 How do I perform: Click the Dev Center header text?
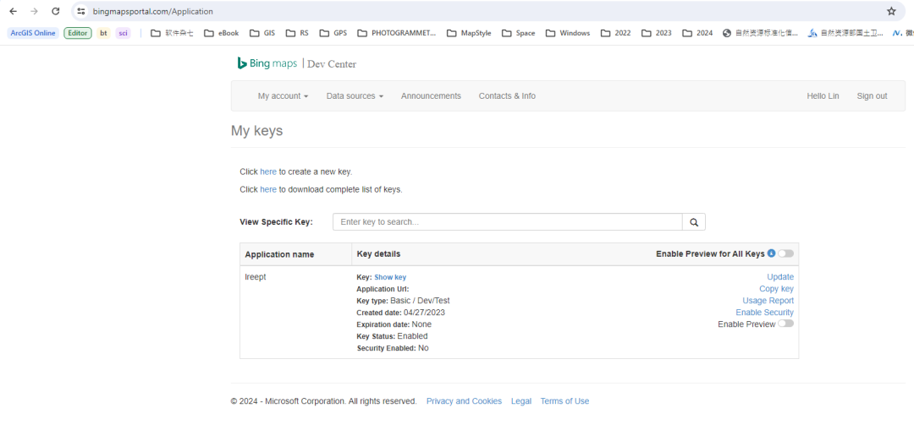tap(332, 64)
